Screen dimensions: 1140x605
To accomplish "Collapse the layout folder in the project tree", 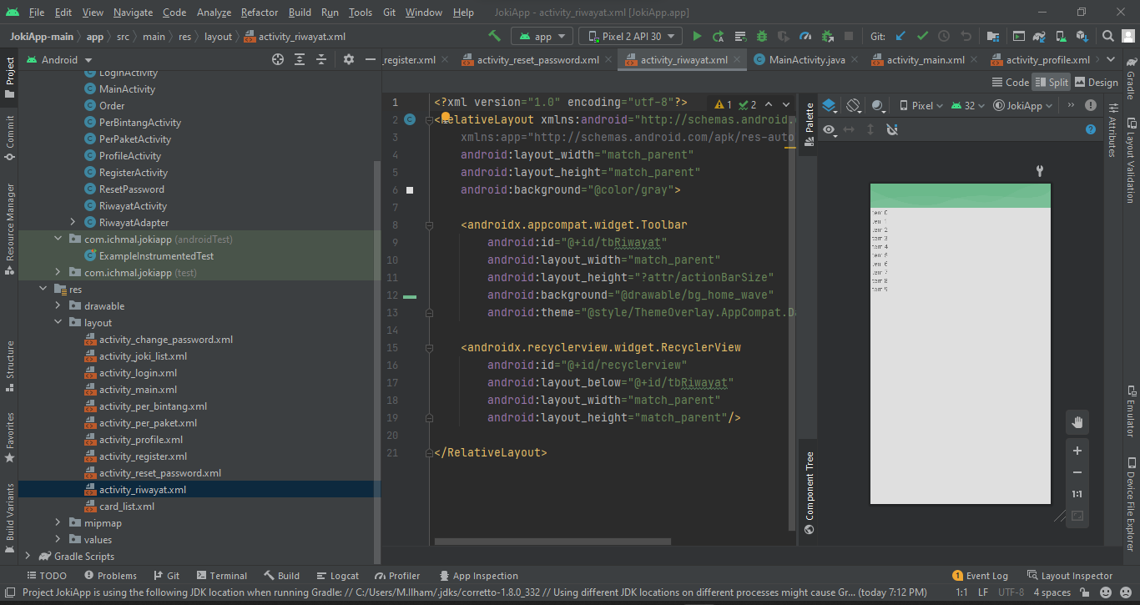I will point(58,322).
